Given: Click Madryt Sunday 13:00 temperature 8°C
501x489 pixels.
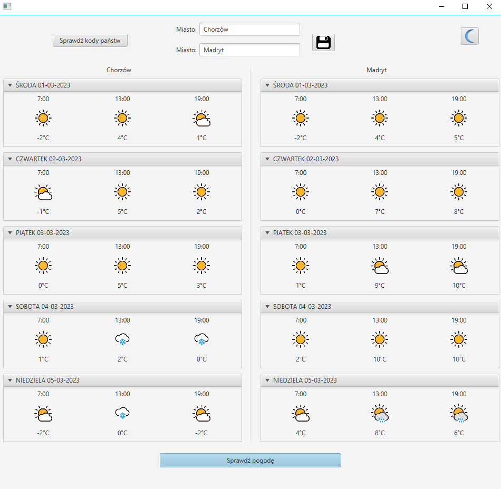Looking at the screenshot, I should (380, 433).
